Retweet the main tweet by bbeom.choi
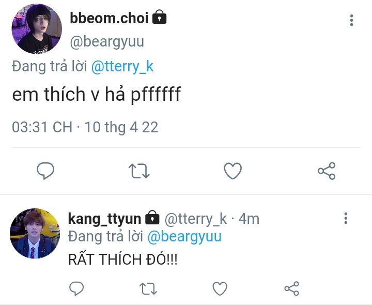This screenshot has width=372, height=305. pyautogui.click(x=139, y=171)
